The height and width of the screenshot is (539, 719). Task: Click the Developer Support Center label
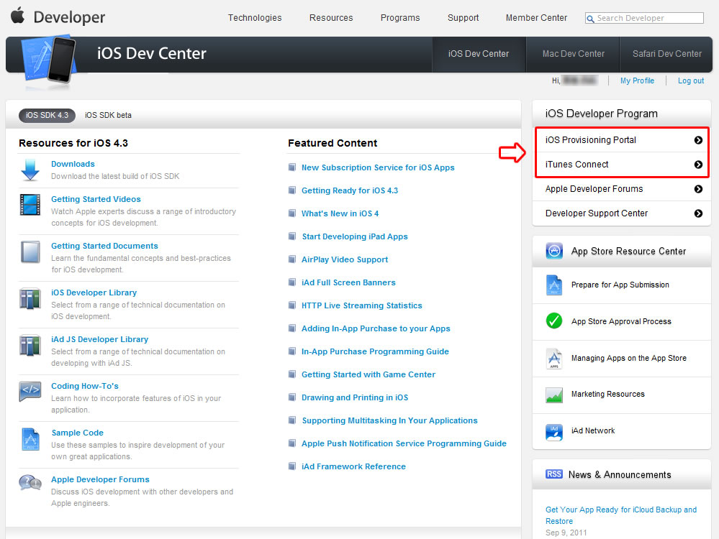click(597, 213)
